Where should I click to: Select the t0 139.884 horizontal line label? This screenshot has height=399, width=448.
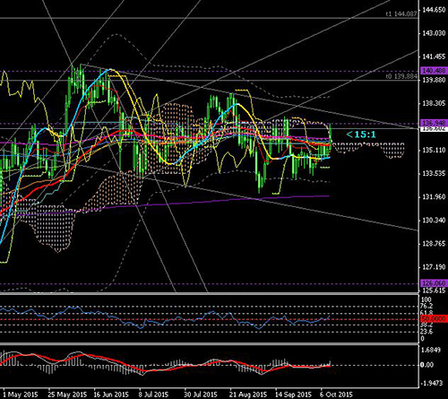click(401, 76)
